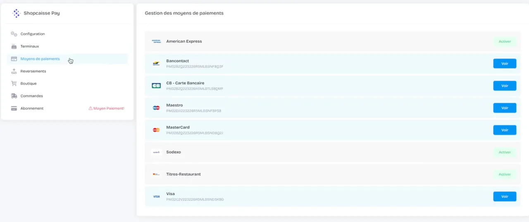Select the Terminaux printer icon

pos(14,46)
